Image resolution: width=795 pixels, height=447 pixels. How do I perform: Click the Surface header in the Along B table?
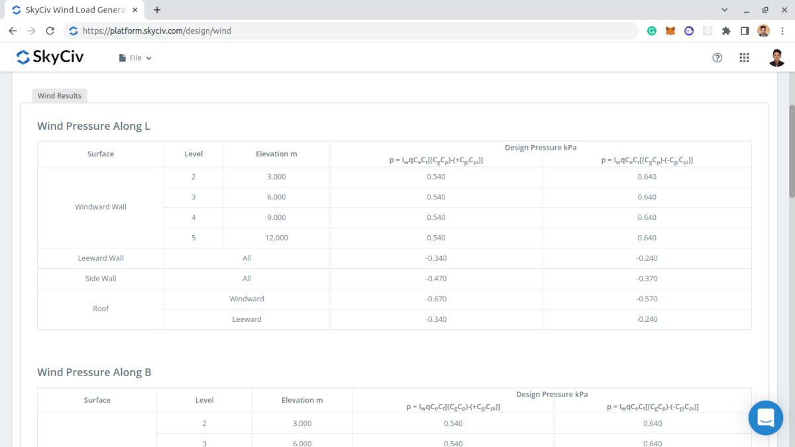click(97, 400)
